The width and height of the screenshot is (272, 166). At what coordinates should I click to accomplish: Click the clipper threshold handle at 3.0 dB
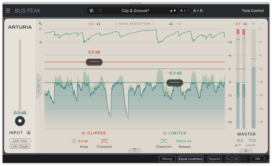[94, 62]
